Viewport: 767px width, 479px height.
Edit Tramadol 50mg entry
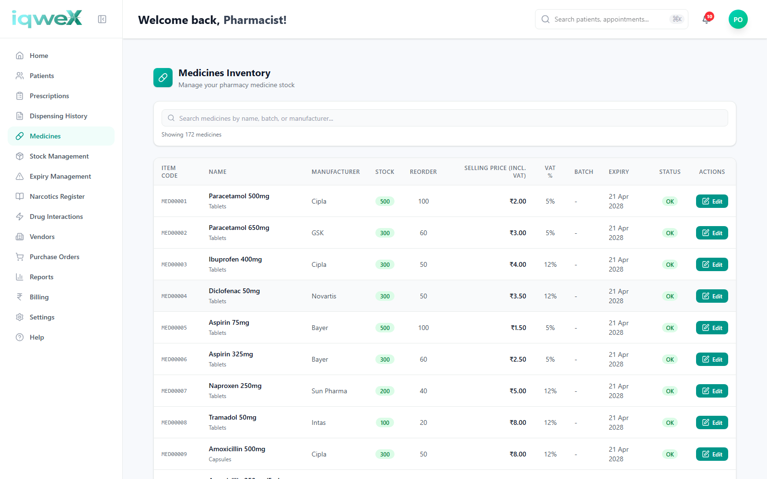[712, 422]
